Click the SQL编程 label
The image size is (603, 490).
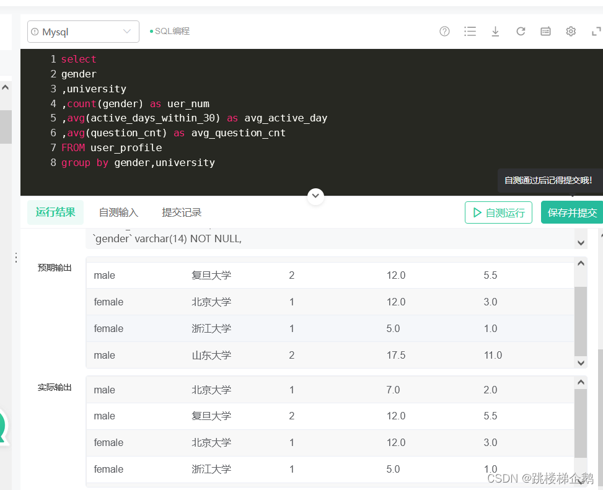(172, 31)
